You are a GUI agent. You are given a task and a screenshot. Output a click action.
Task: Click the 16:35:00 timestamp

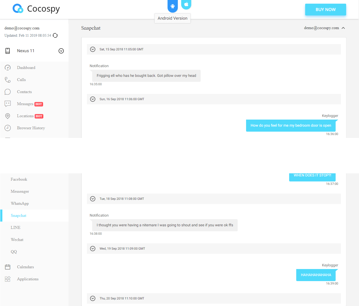coord(96,84)
